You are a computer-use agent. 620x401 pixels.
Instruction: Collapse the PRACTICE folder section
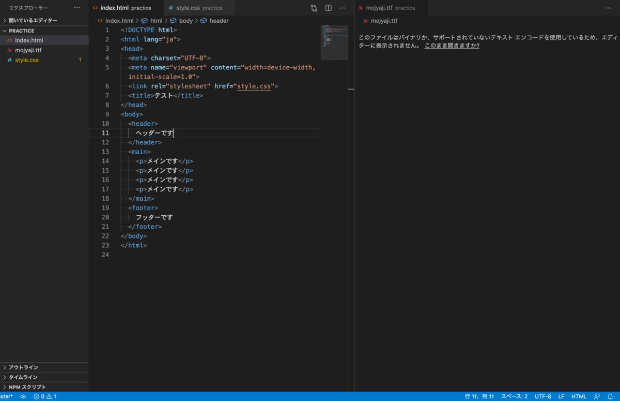pyautogui.click(x=44, y=31)
